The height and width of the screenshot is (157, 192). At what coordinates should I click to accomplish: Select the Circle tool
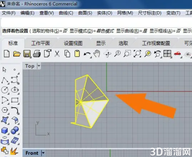(x=5, y=90)
